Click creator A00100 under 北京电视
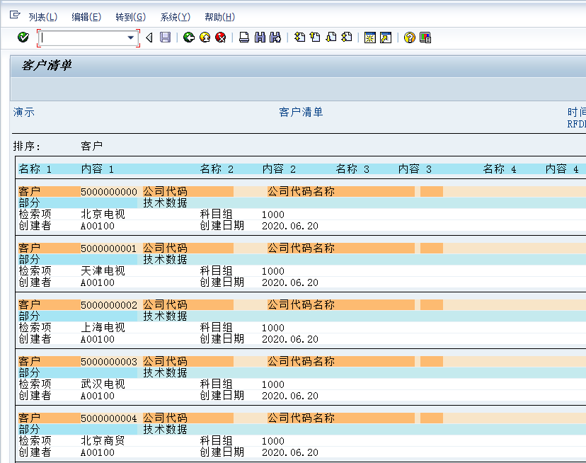This screenshot has height=463, width=586. [x=98, y=226]
